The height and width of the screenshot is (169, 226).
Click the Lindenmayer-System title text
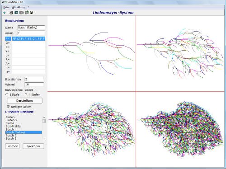[113, 13]
